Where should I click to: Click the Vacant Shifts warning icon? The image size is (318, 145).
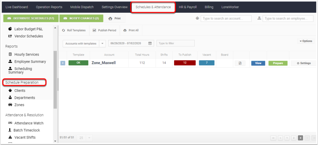[x=10, y=137]
